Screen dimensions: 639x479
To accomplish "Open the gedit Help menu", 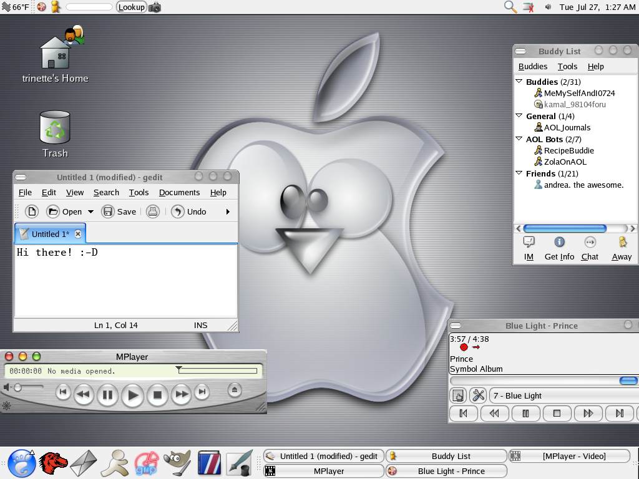I will pyautogui.click(x=218, y=192).
